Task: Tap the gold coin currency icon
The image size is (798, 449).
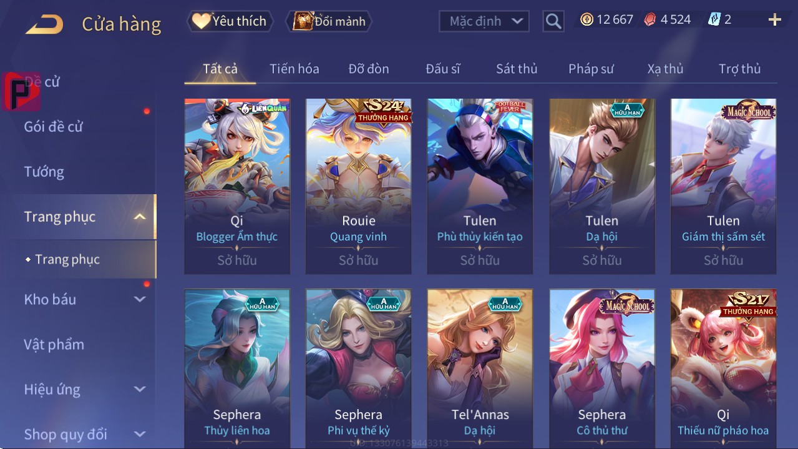Action: tap(586, 20)
